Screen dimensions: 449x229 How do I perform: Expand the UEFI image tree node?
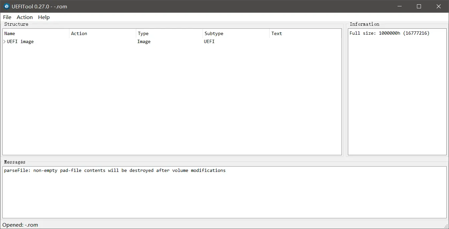click(x=4, y=42)
